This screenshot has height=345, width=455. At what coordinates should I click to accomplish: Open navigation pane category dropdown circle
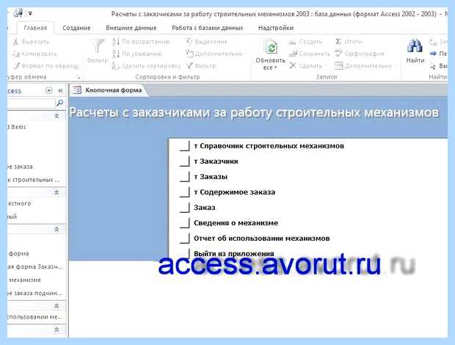coord(48,90)
